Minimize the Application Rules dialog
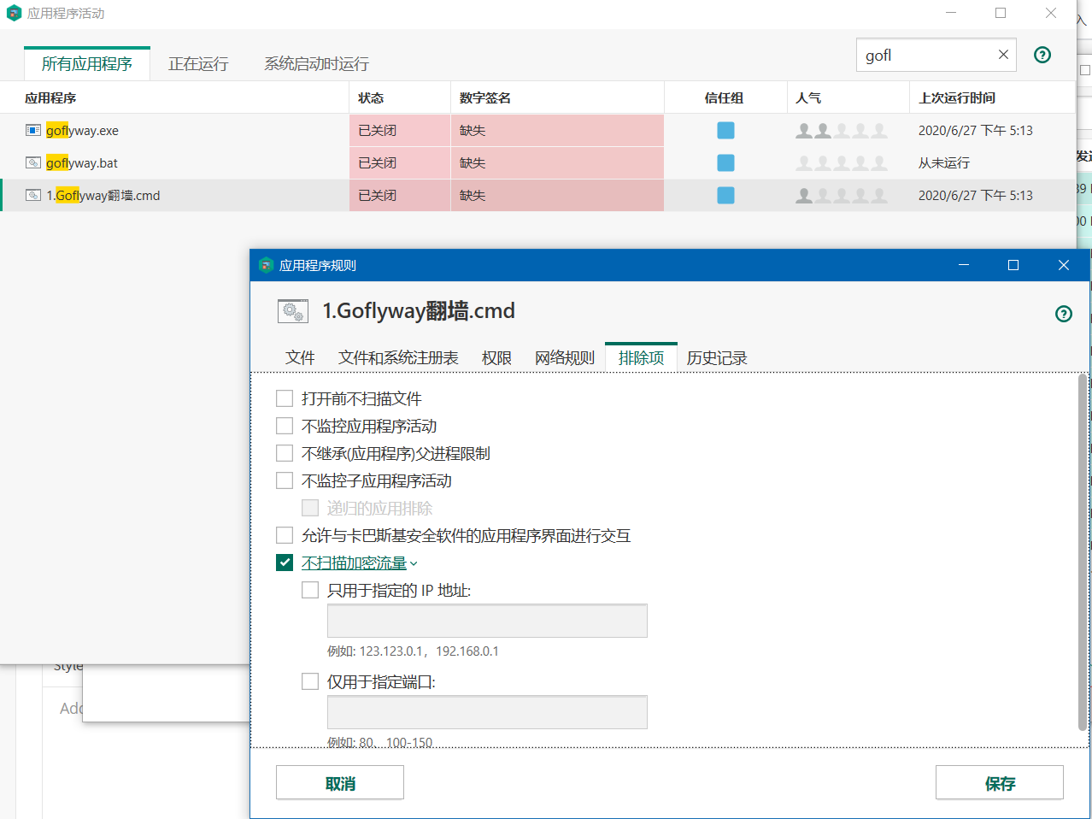Viewport: 1092px width, 819px height. pyautogui.click(x=964, y=265)
